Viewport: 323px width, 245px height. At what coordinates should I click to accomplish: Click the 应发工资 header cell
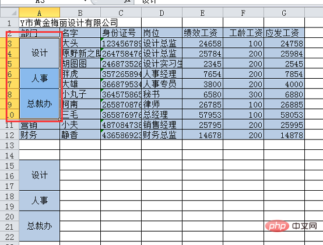coord(284,33)
